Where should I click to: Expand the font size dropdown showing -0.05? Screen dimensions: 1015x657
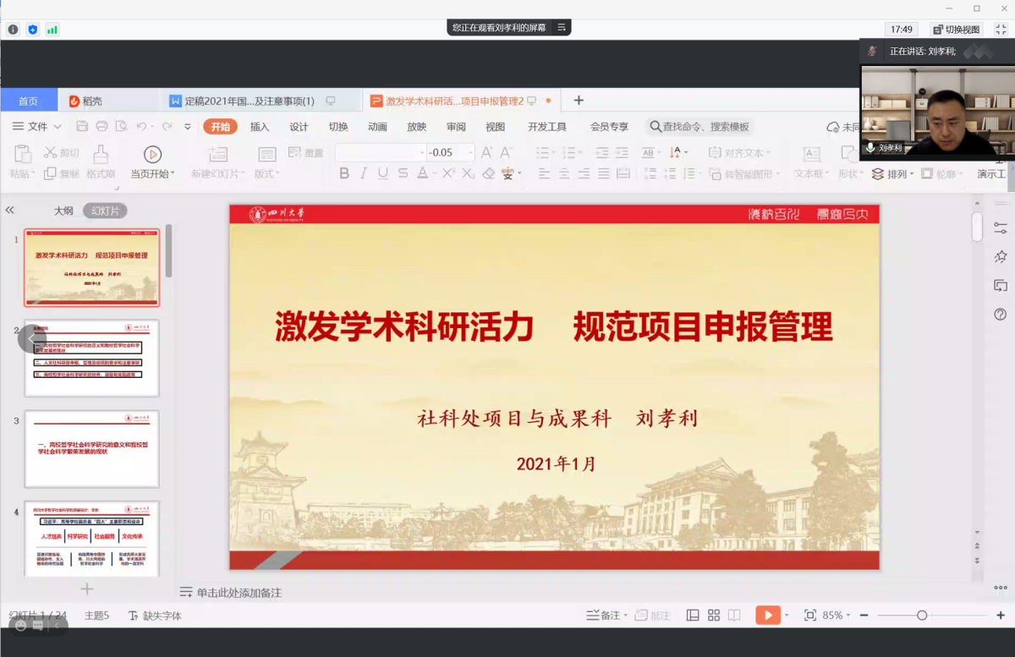click(470, 153)
